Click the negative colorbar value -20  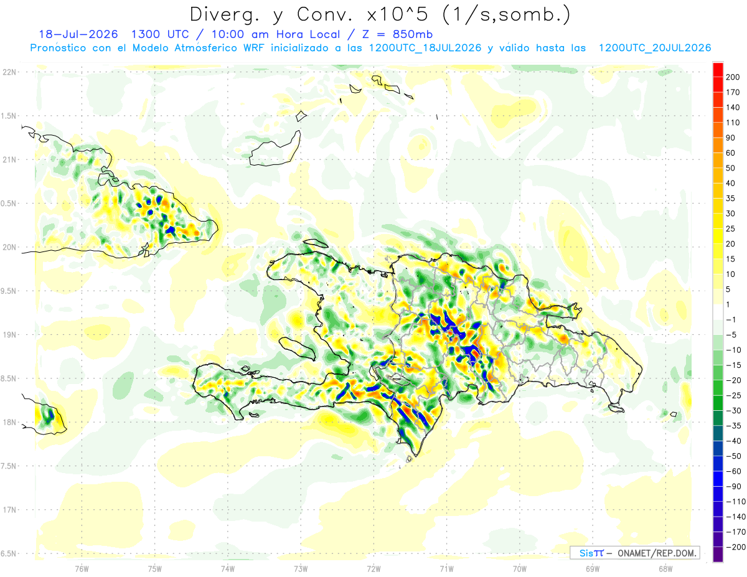[733, 380]
